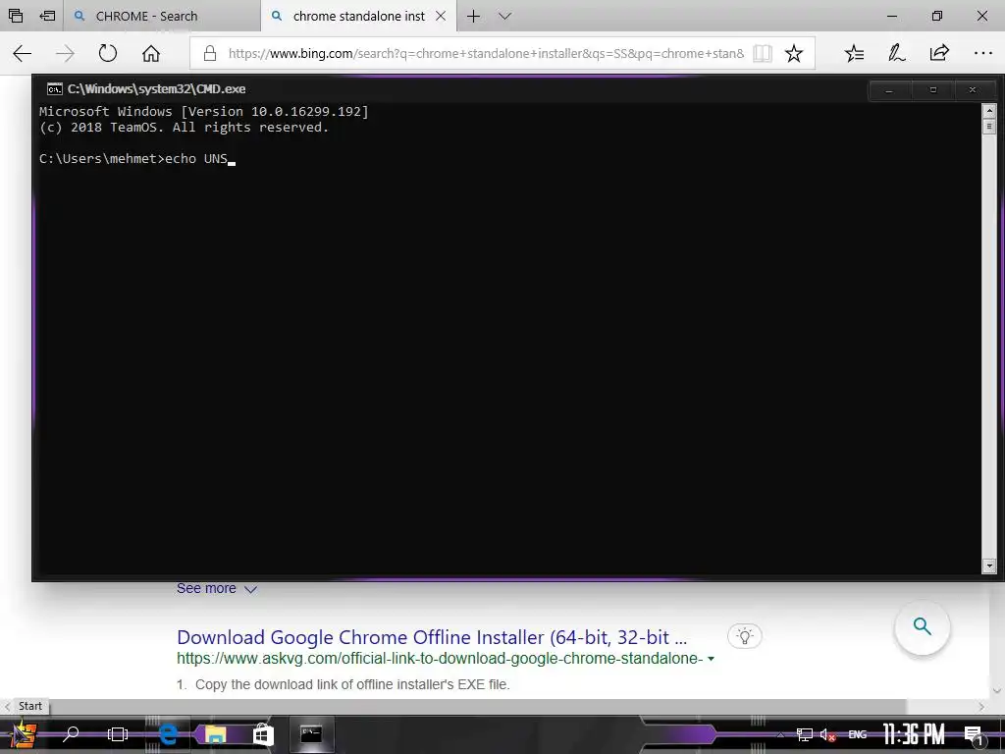Expand the See more link

pos(217,589)
